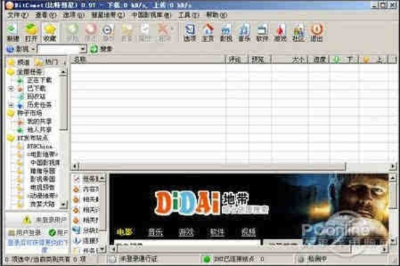Open the 彗星地带 menu

click(x=109, y=15)
